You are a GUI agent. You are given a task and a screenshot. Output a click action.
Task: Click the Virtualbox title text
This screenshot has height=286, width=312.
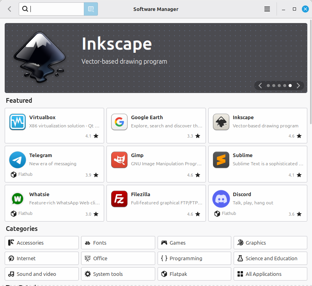click(x=43, y=117)
